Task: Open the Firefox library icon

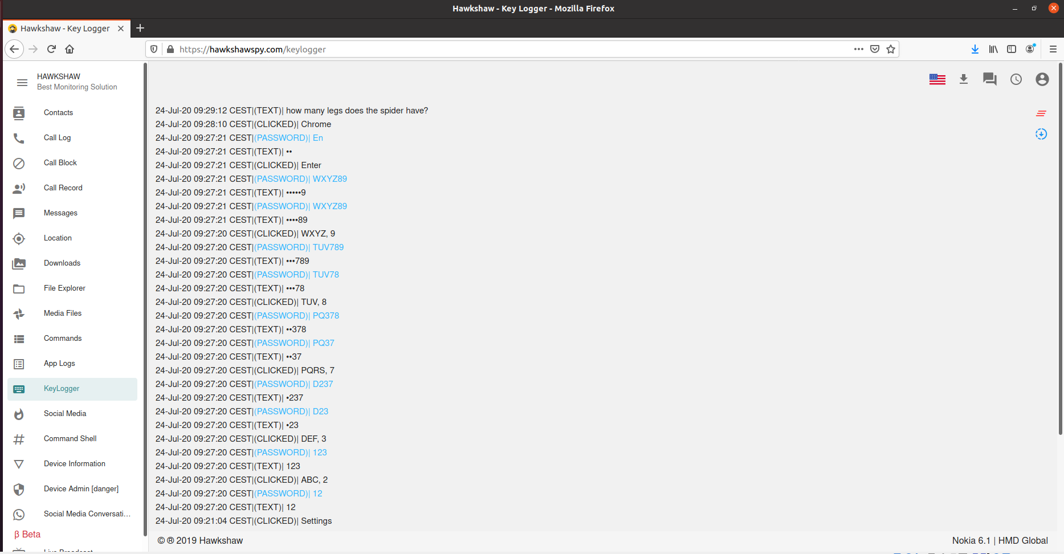Action: [993, 49]
